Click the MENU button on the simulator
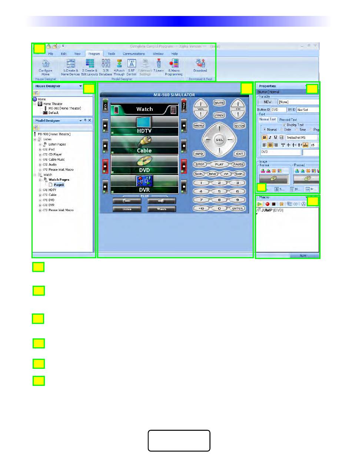The height and width of the screenshot is (456, 352). pos(199,126)
